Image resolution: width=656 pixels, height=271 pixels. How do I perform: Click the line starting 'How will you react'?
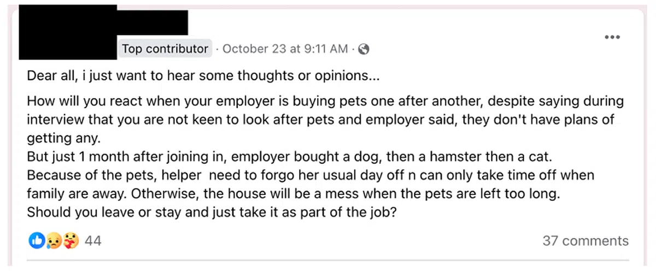coord(325,102)
